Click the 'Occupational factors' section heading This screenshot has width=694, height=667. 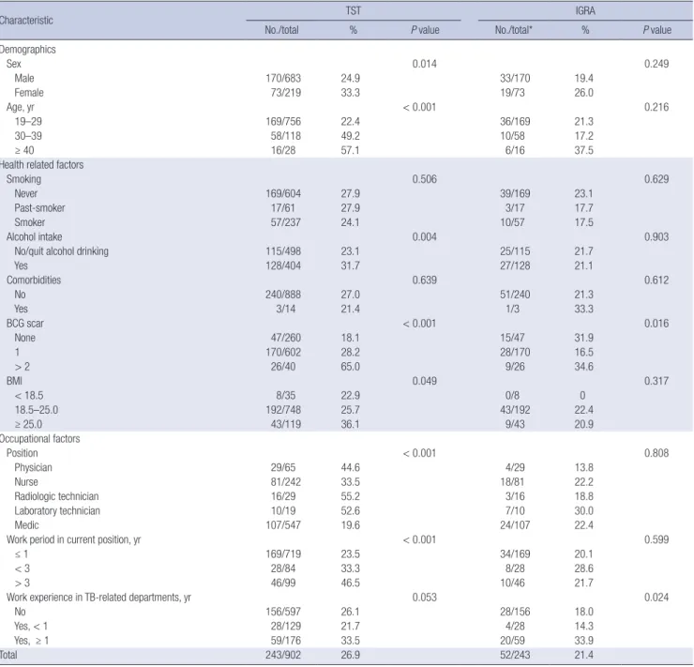(x=39, y=439)
